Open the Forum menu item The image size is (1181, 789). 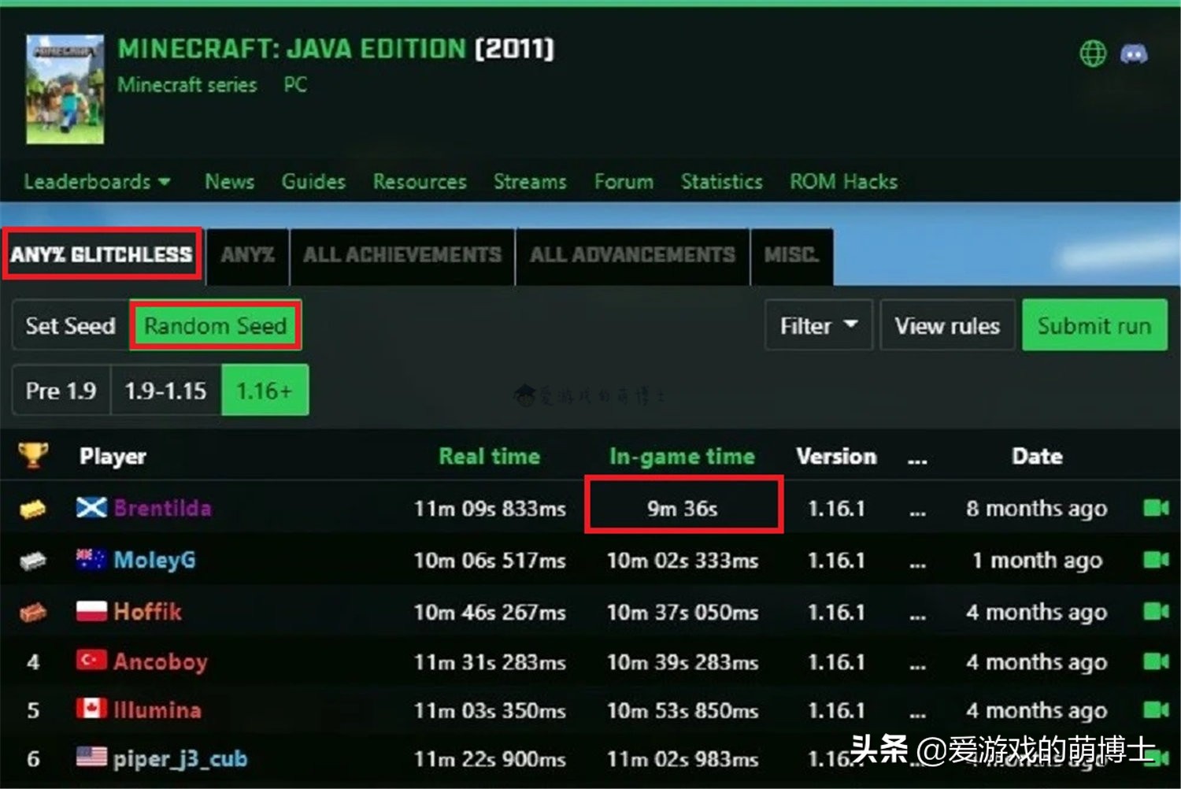(624, 182)
